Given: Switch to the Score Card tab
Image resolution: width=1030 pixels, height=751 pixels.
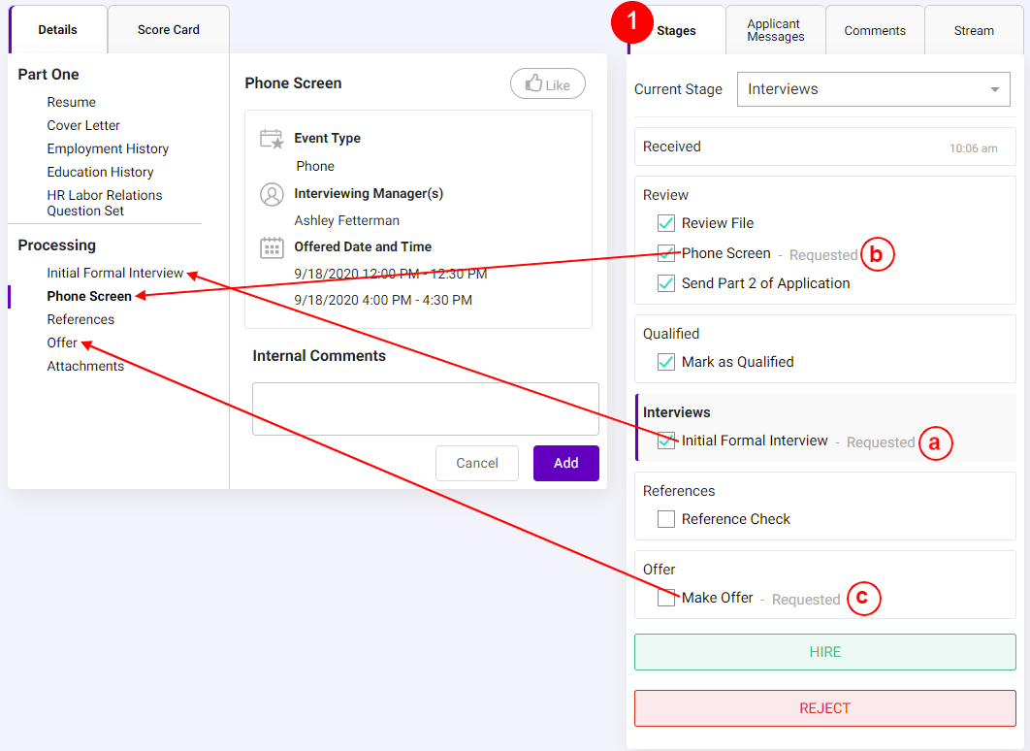Looking at the screenshot, I should click(168, 30).
